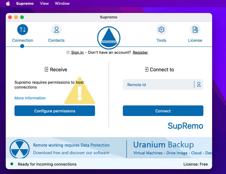Image resolution: width=226 pixels, height=174 pixels.
Task: Open the Window menu
Action: click(62, 3)
